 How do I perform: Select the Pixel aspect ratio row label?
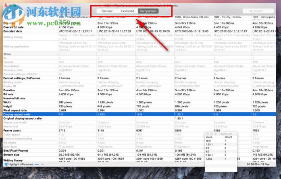(x=15, y=110)
